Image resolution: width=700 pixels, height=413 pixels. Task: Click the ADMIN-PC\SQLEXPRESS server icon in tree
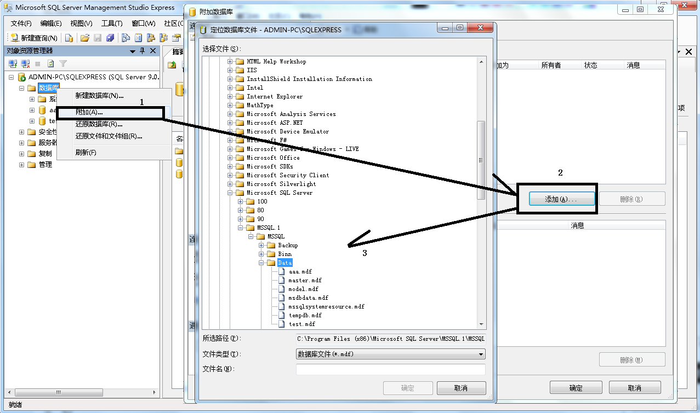(22, 77)
